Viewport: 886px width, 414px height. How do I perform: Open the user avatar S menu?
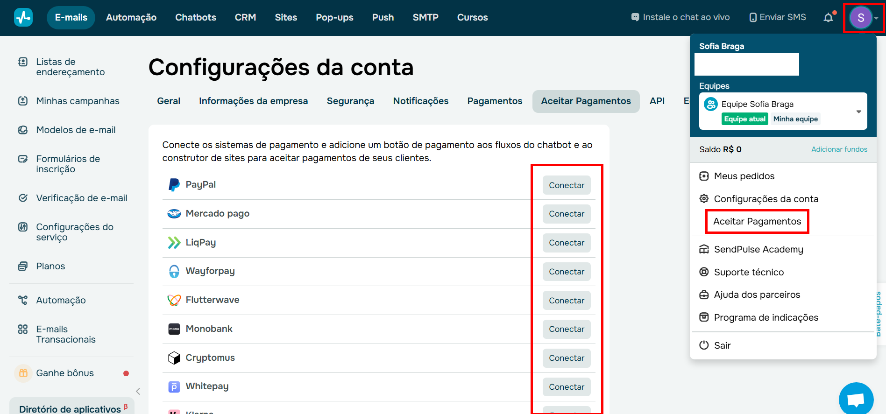(x=861, y=18)
